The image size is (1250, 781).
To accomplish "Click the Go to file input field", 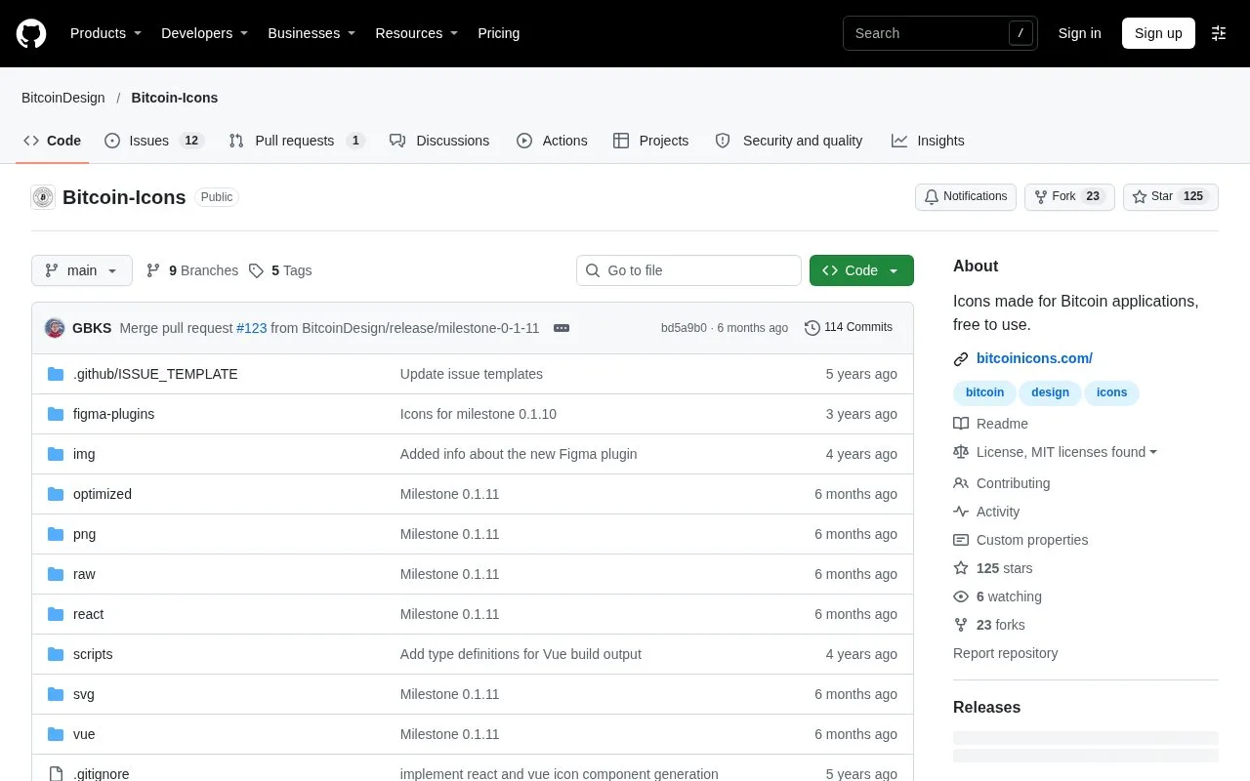I will pos(688,270).
